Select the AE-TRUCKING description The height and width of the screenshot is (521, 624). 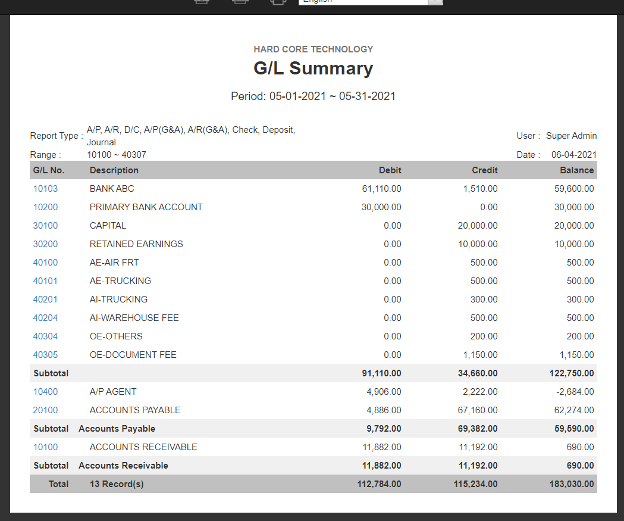(120, 281)
